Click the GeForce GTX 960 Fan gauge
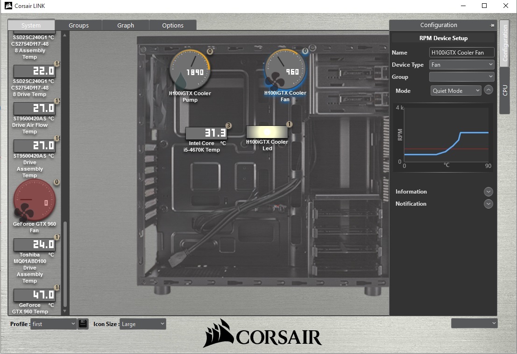Image resolution: width=517 pixels, height=354 pixels. [35, 201]
